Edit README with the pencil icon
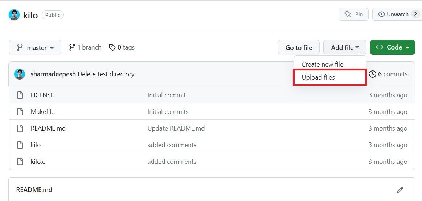 (400, 190)
